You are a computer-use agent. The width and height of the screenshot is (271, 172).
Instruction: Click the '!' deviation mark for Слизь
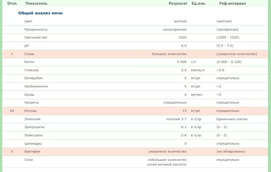(x=12, y=54)
